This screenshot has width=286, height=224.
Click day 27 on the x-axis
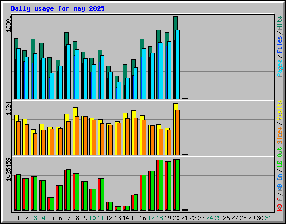coord(235,218)
